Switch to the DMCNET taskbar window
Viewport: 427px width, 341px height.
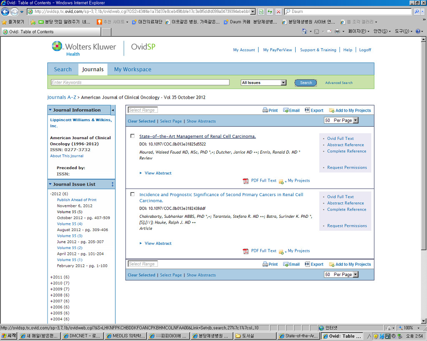coord(83,336)
